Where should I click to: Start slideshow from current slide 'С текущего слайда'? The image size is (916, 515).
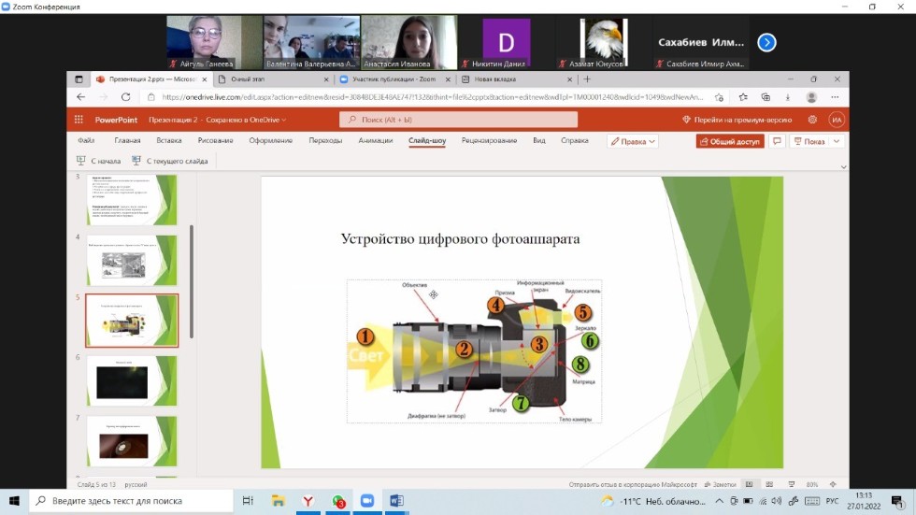click(169, 161)
